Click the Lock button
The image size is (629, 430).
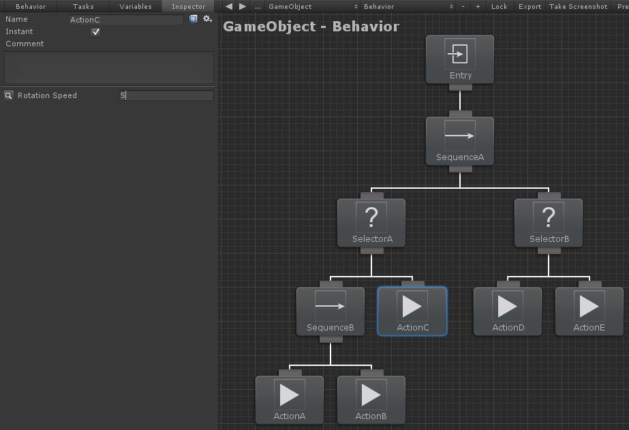500,6
